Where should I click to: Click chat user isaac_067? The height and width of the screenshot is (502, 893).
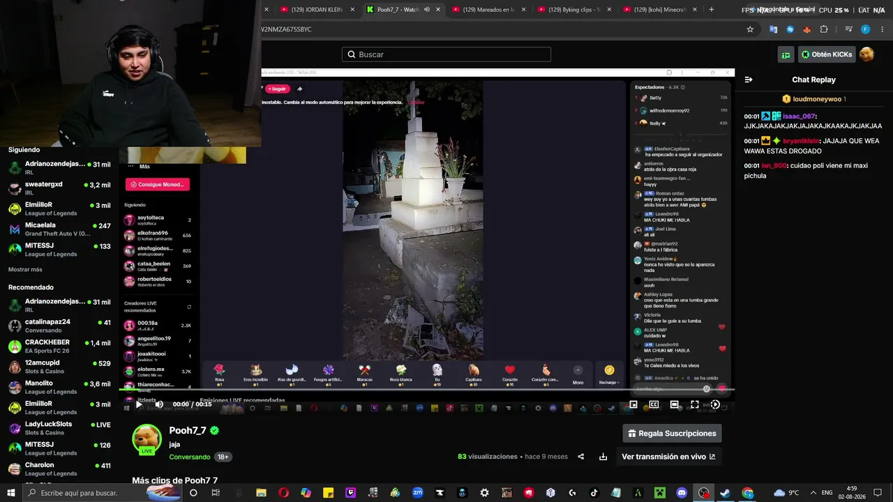coord(799,116)
